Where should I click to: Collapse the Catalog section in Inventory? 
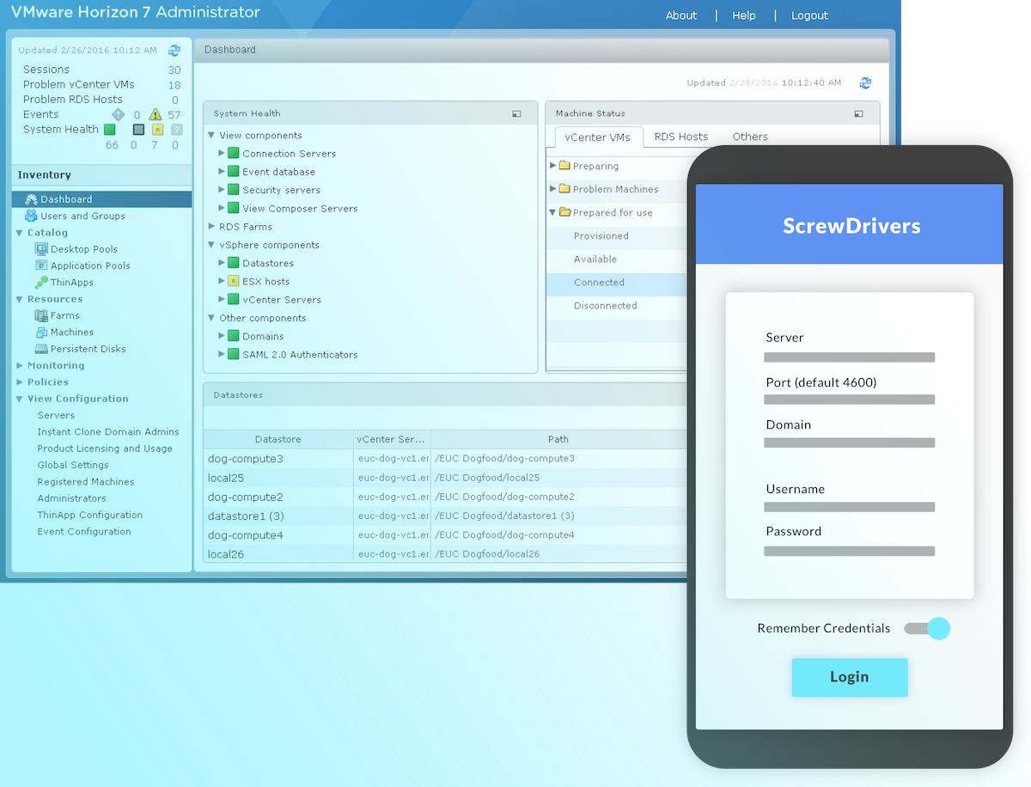(19, 232)
